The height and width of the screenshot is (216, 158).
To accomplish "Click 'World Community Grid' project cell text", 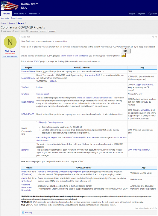I will 27,131.
